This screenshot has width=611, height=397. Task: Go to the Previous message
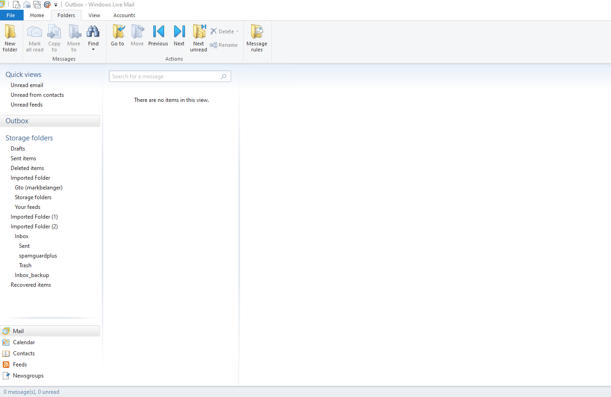(158, 36)
